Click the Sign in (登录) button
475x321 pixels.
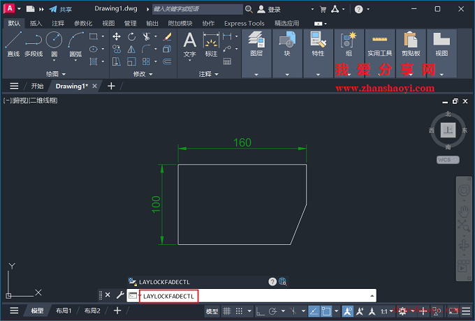pyautogui.click(x=269, y=9)
